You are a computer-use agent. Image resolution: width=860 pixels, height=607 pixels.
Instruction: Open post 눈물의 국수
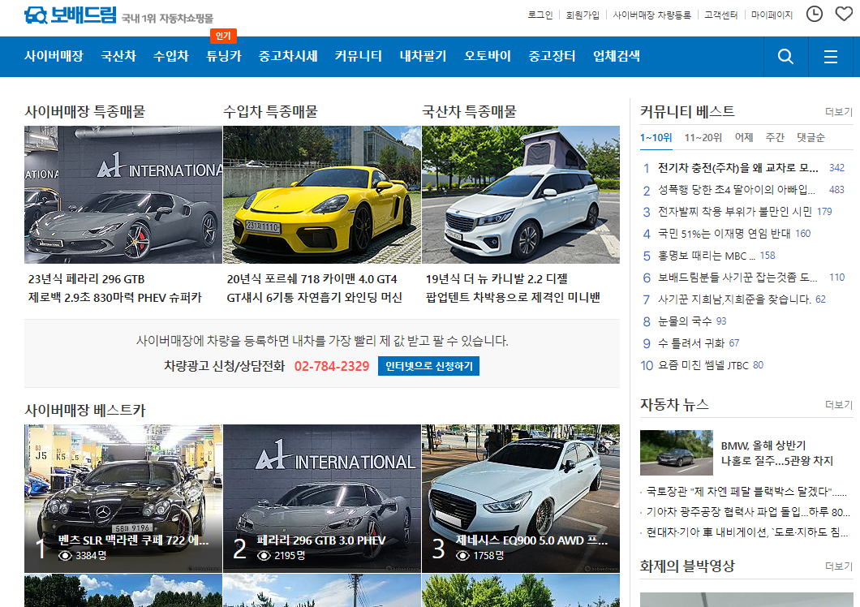pos(685,321)
